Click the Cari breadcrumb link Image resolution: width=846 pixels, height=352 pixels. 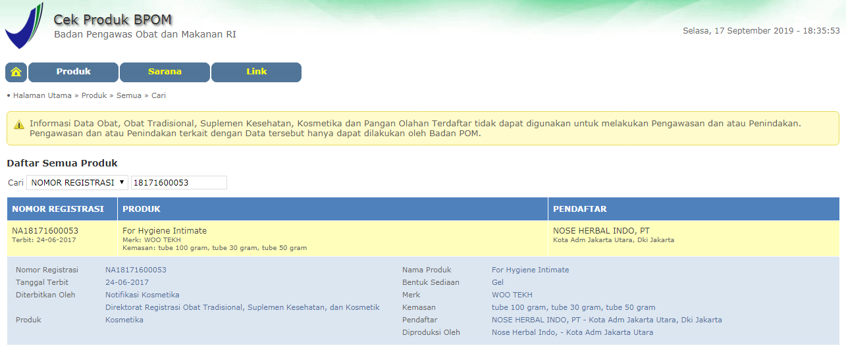tap(159, 95)
